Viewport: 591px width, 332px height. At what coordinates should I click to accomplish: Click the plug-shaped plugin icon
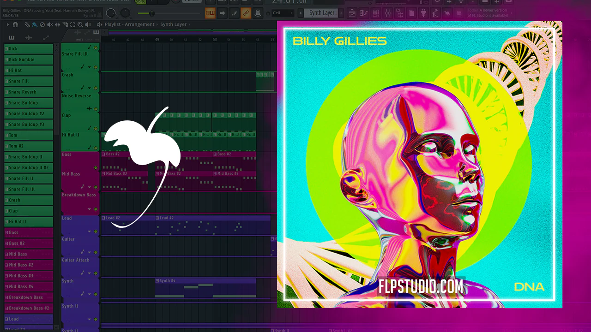pyautogui.click(x=423, y=13)
